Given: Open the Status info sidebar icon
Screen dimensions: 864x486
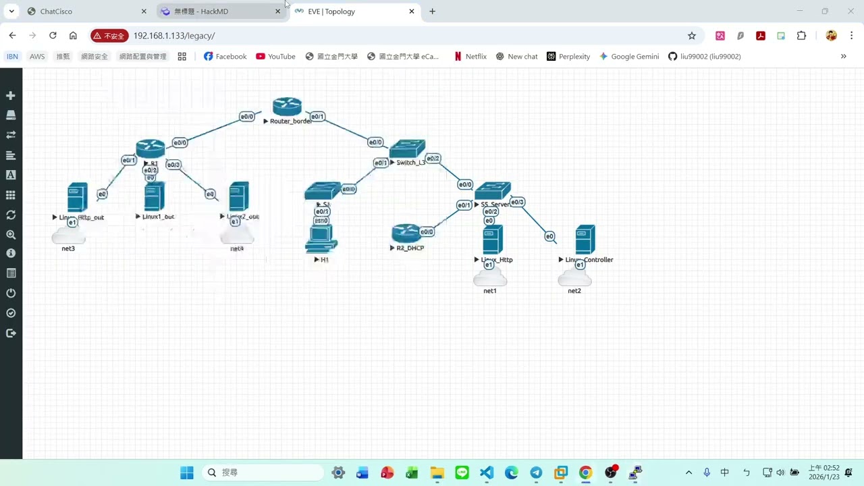Looking at the screenshot, I should [11, 253].
